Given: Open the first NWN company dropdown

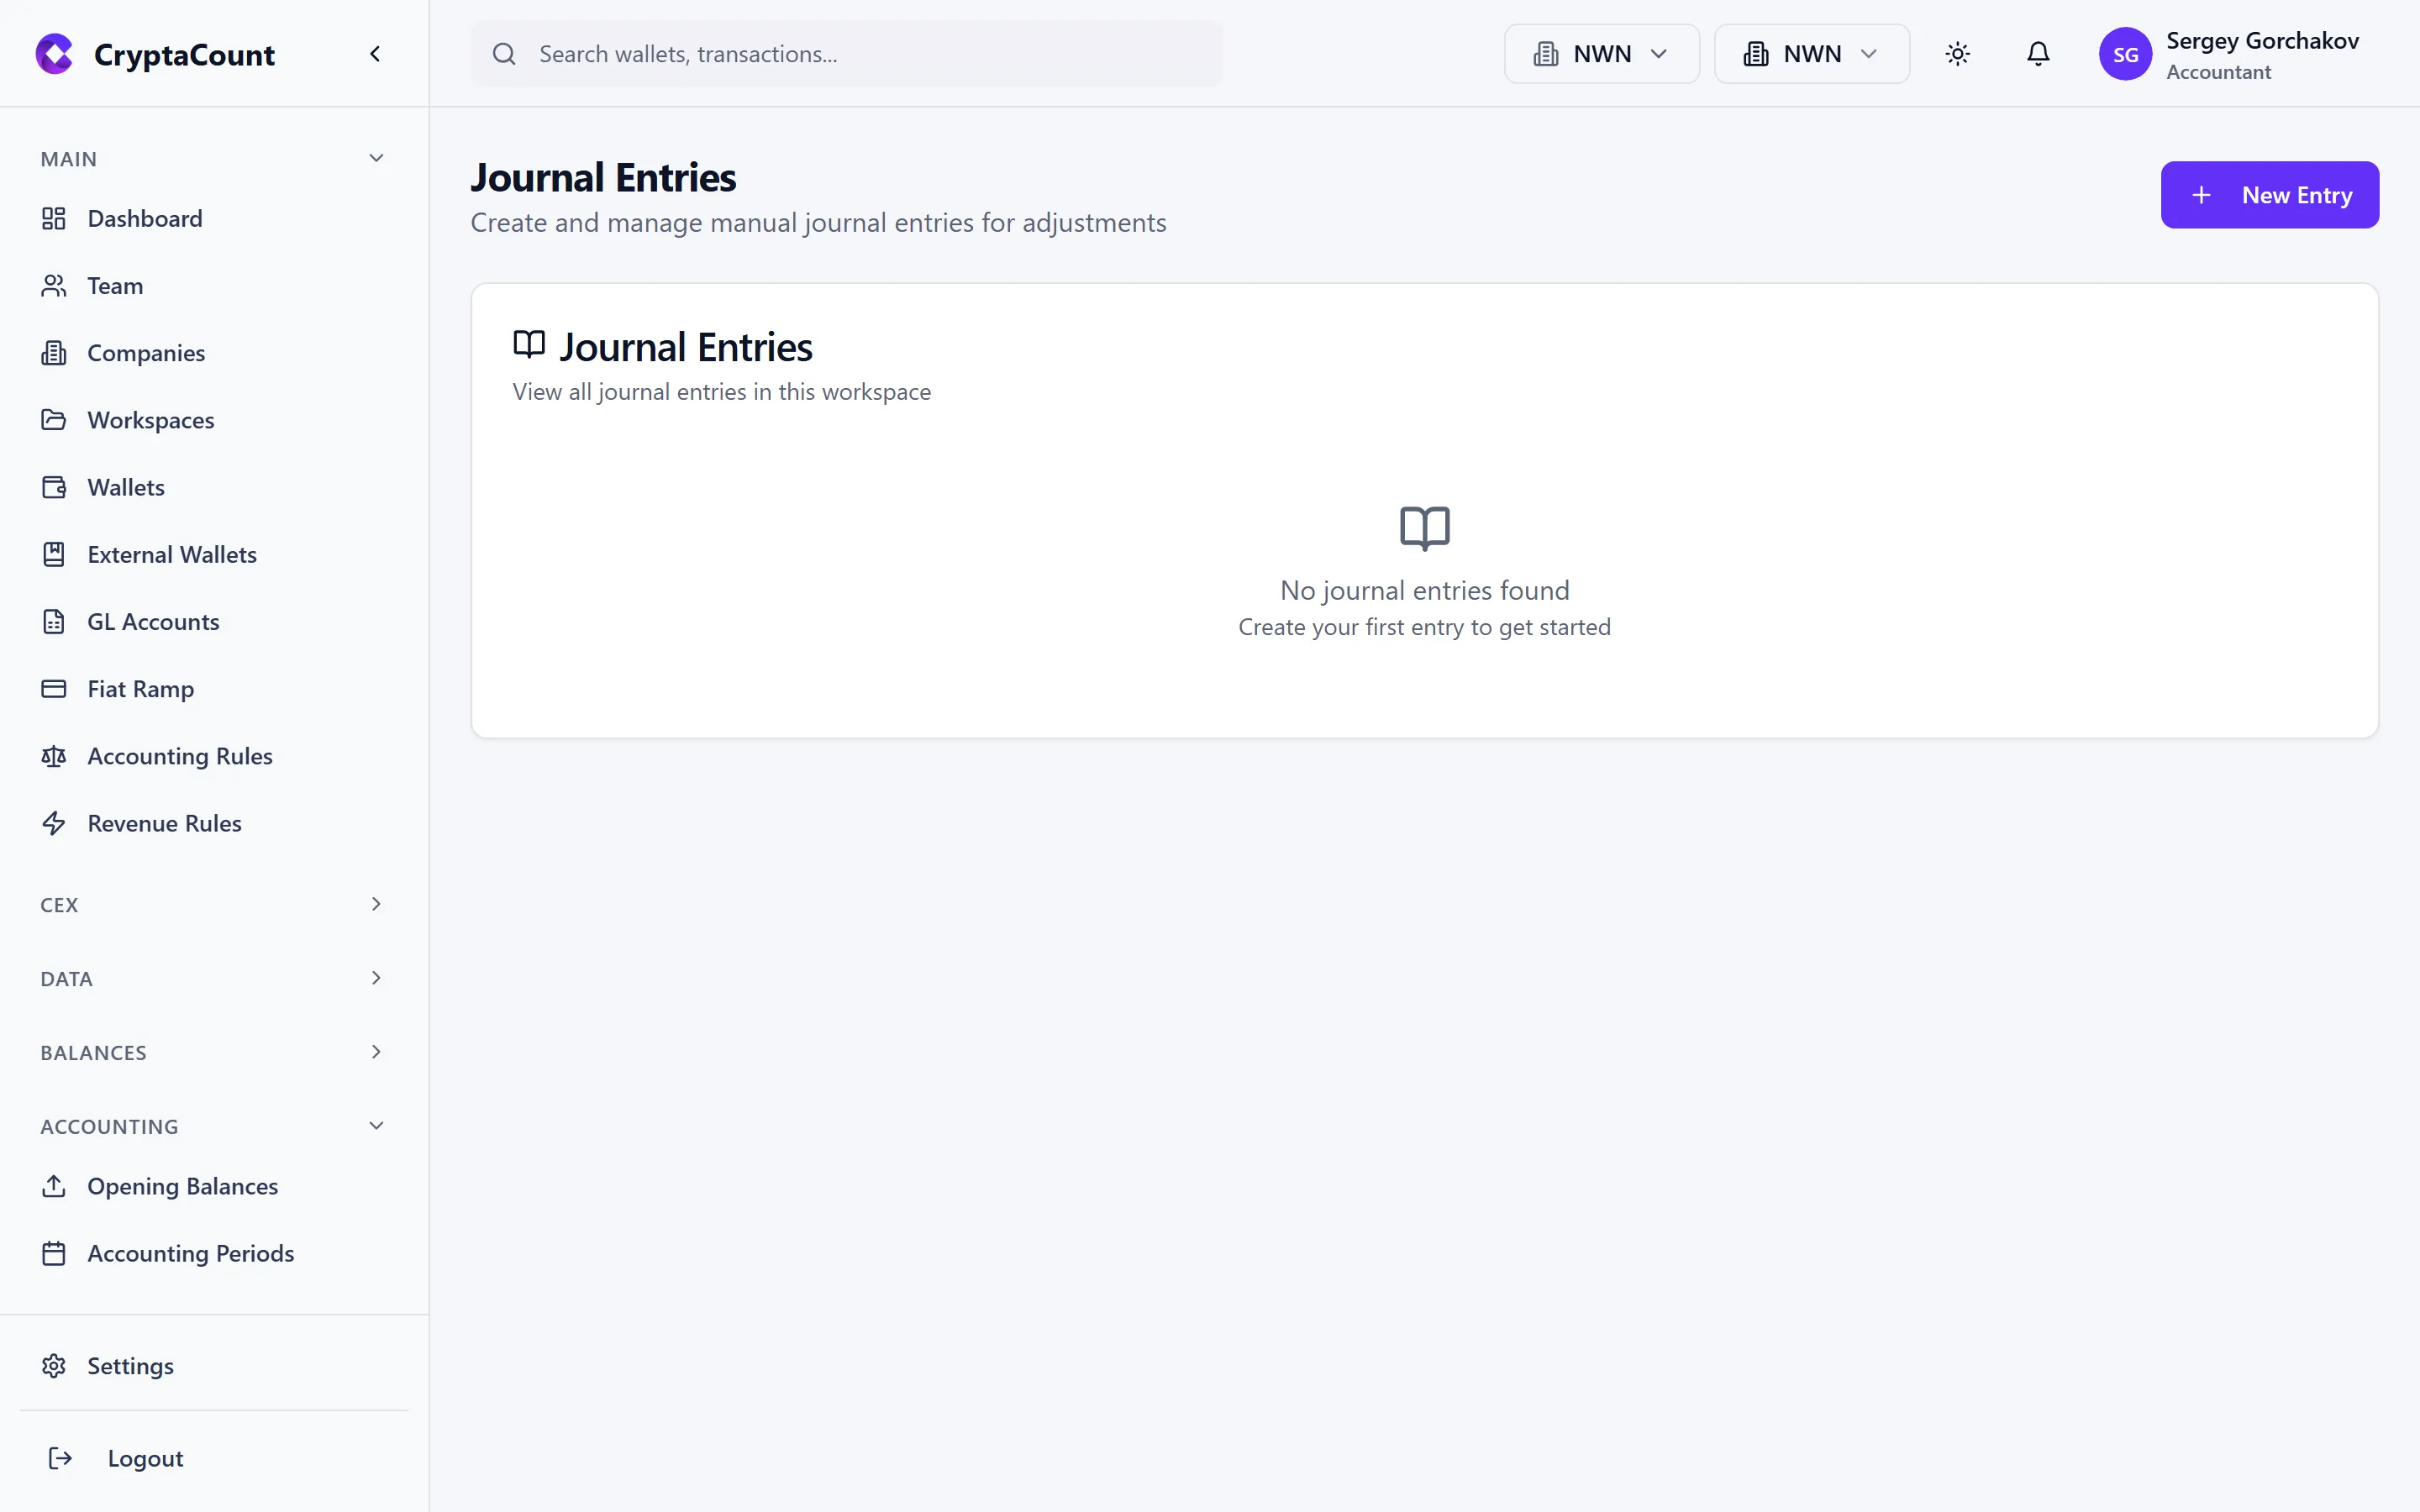Looking at the screenshot, I should pyautogui.click(x=1600, y=53).
